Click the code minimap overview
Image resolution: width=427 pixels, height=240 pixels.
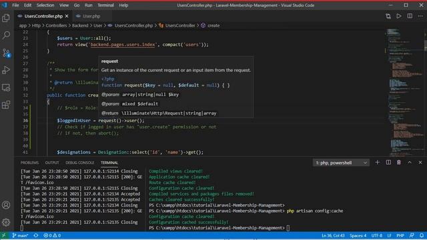coord(404,92)
